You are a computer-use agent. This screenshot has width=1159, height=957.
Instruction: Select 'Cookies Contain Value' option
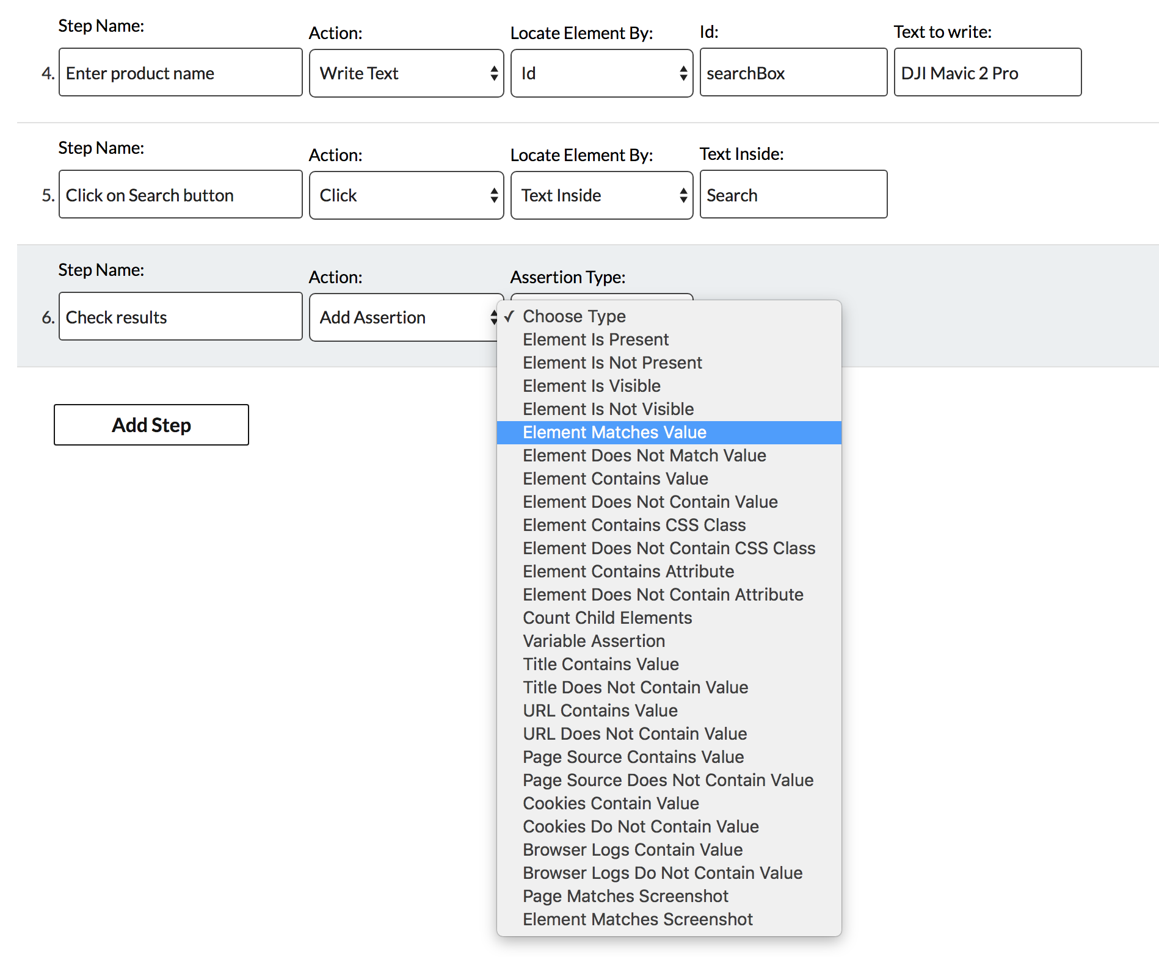669,803
